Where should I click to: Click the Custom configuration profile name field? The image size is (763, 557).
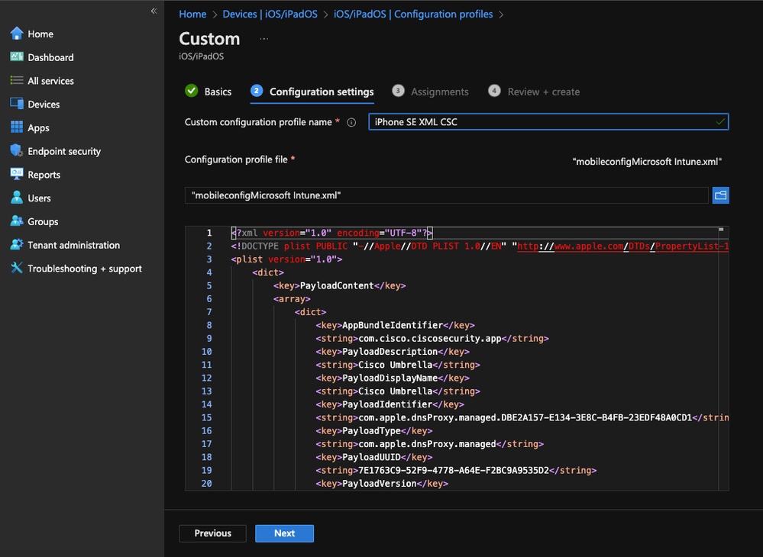click(548, 122)
